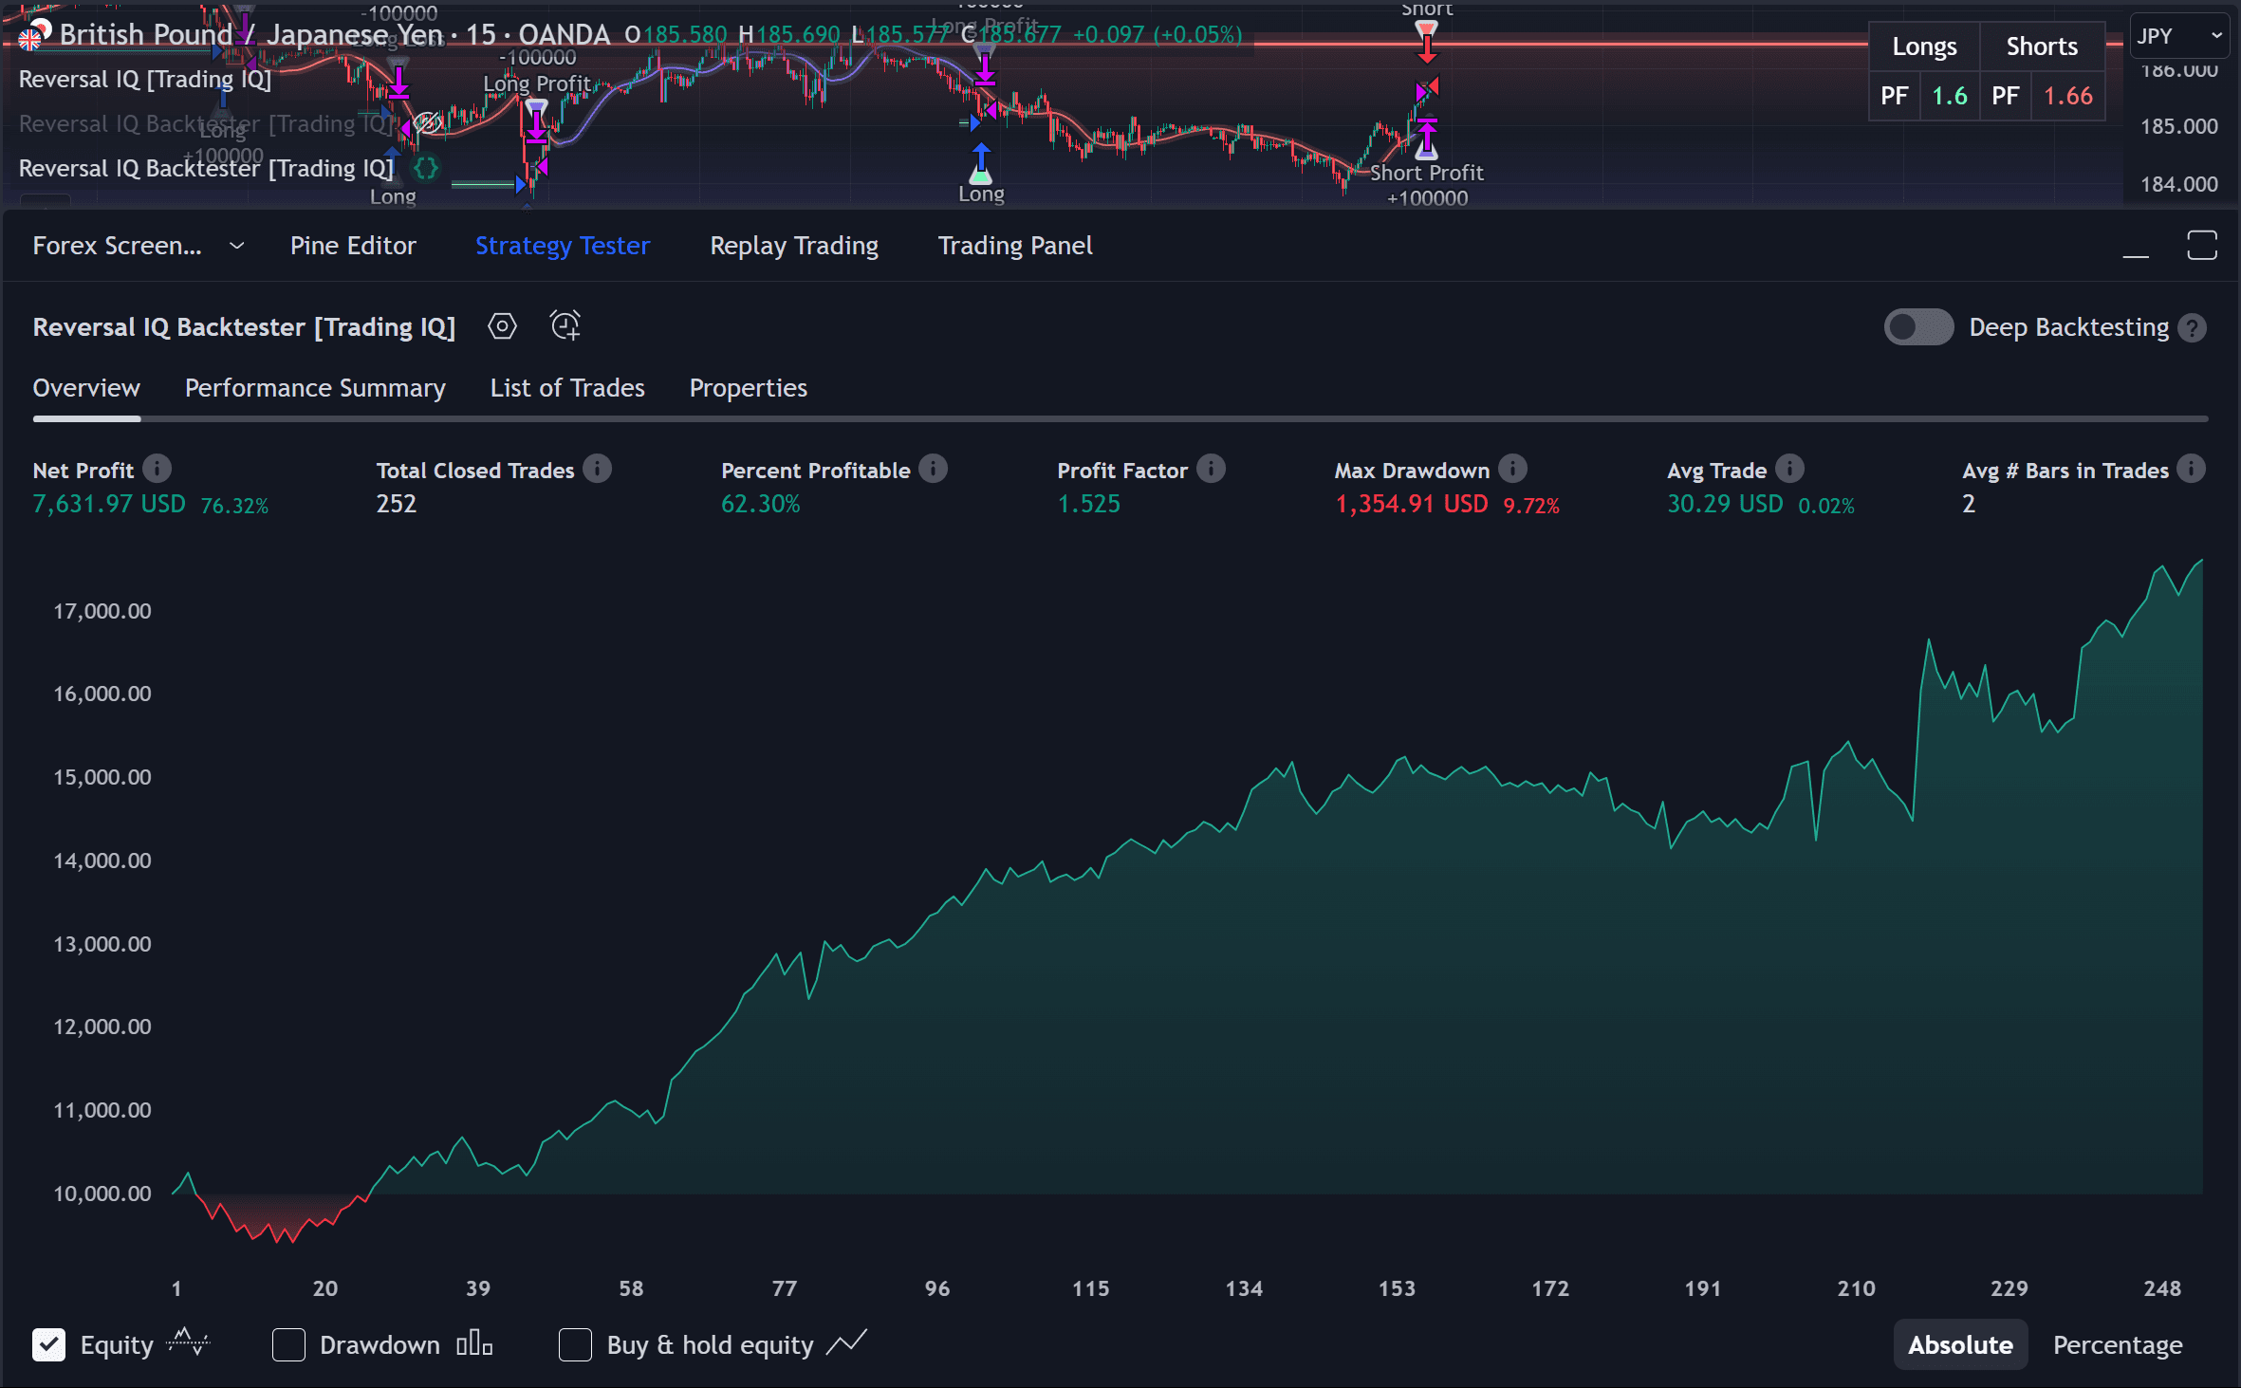Click the add alert clock icon

(x=565, y=326)
